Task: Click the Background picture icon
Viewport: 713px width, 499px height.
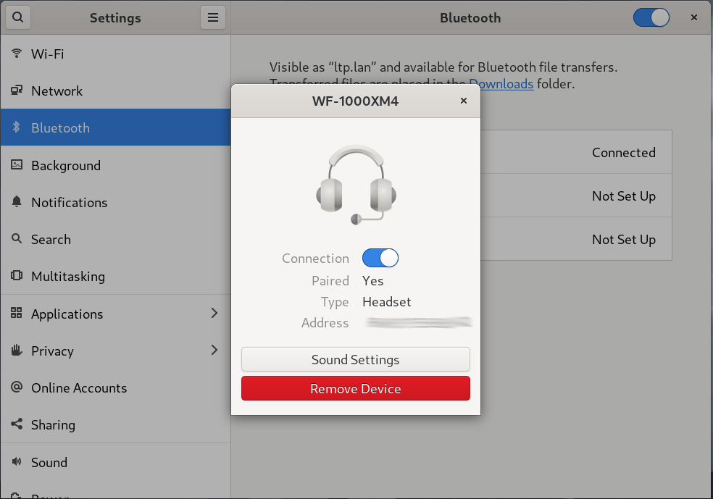Action: click(17, 164)
